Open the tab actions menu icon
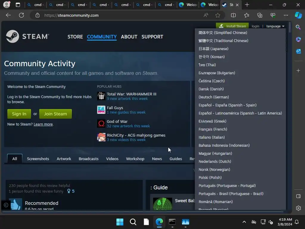 [18, 5]
